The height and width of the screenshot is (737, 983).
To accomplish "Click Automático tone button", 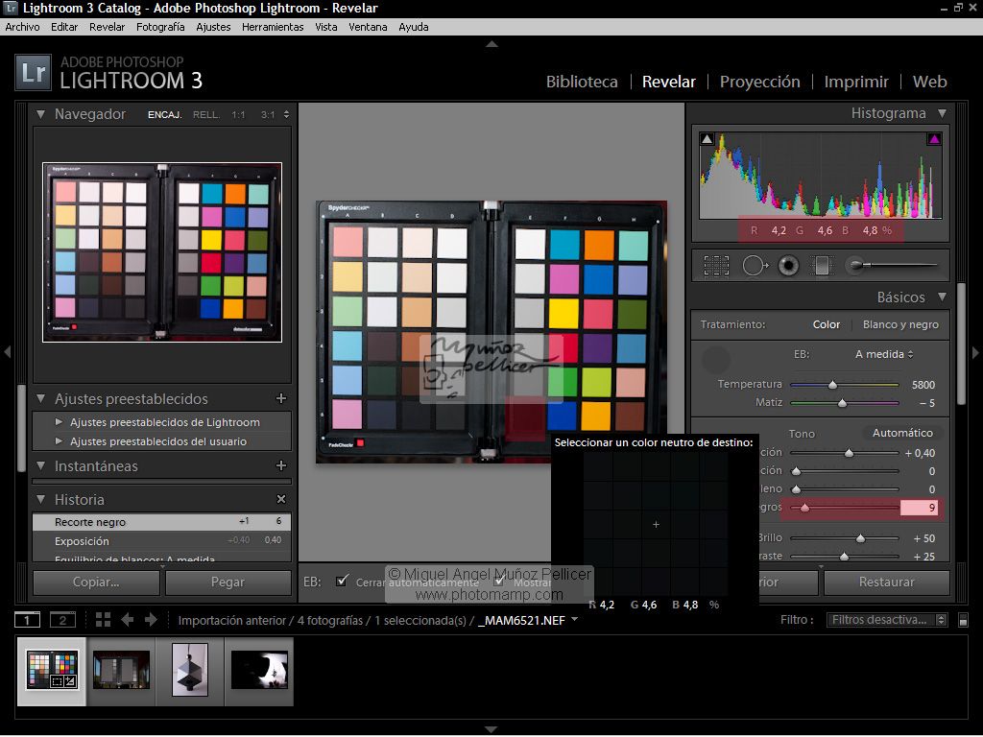I will click(x=902, y=433).
